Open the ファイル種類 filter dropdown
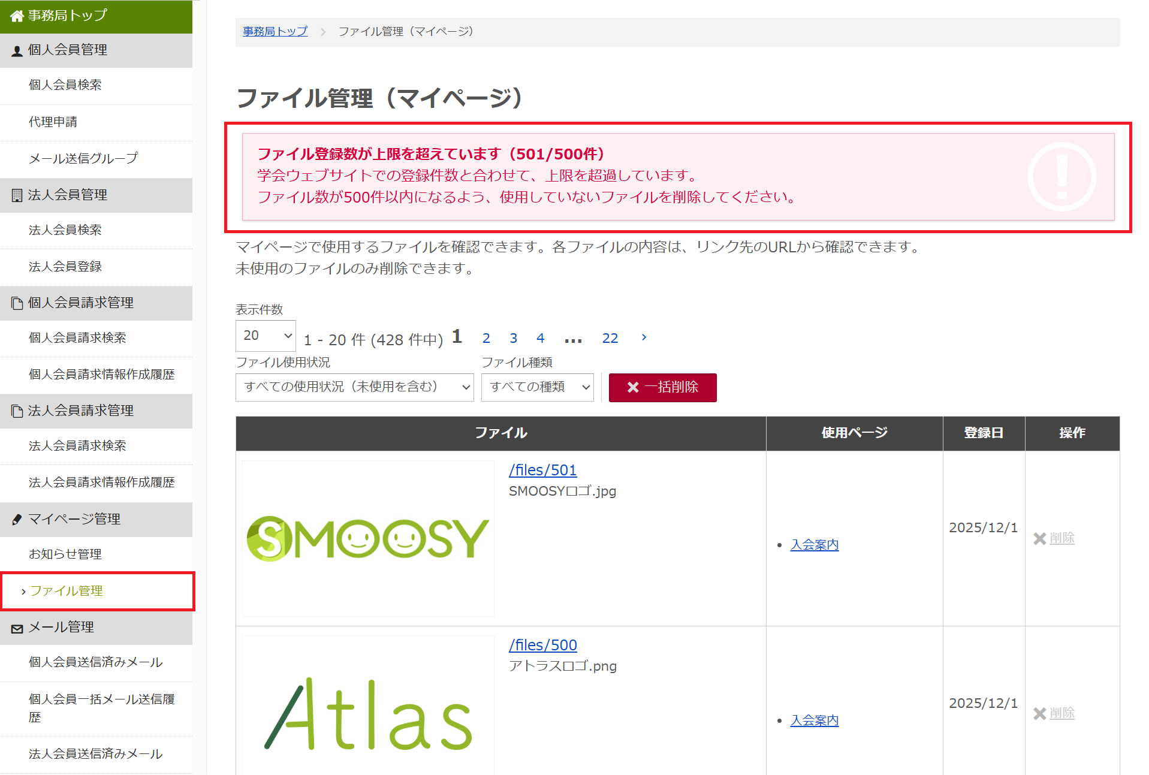 538,387
